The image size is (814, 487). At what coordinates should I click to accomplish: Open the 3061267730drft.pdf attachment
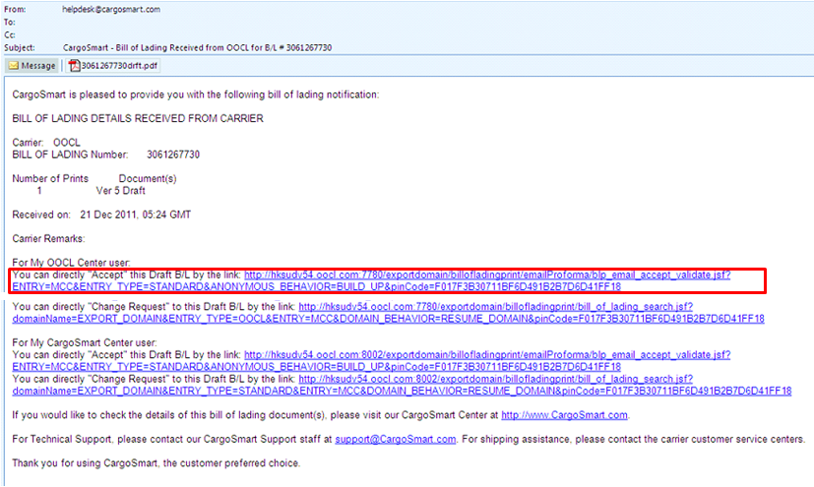[118, 66]
